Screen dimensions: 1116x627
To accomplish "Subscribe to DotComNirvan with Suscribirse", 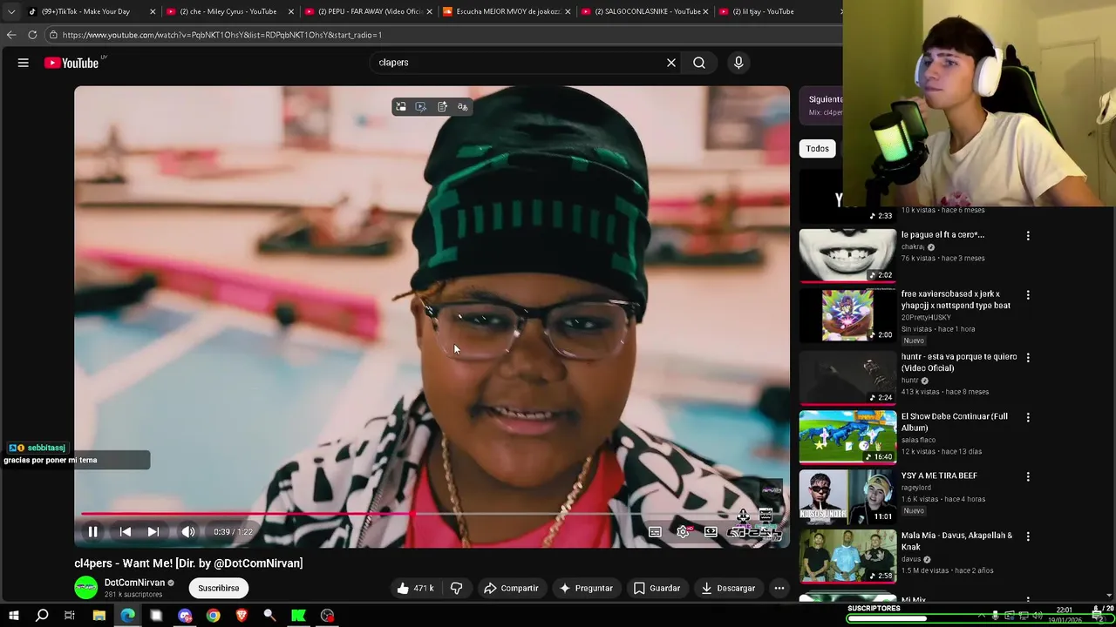I will tap(218, 589).
